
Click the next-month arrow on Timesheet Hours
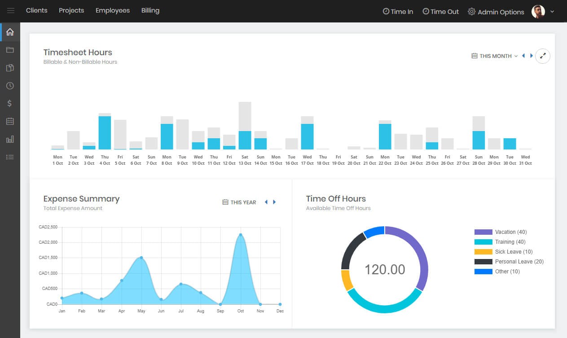point(532,56)
